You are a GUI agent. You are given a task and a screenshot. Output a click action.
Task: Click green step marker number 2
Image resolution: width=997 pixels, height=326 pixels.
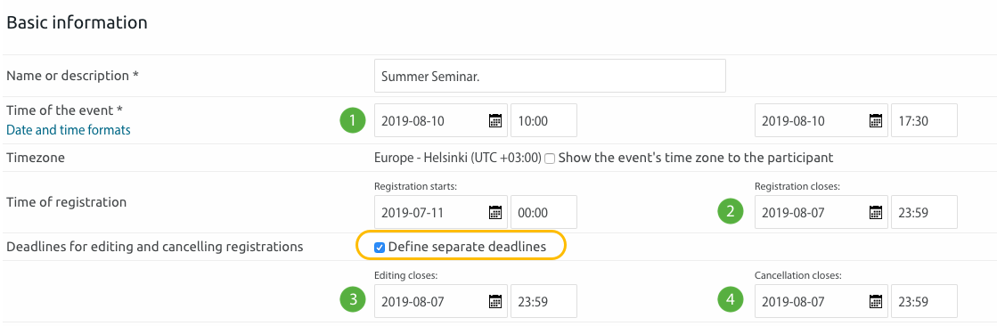point(731,212)
